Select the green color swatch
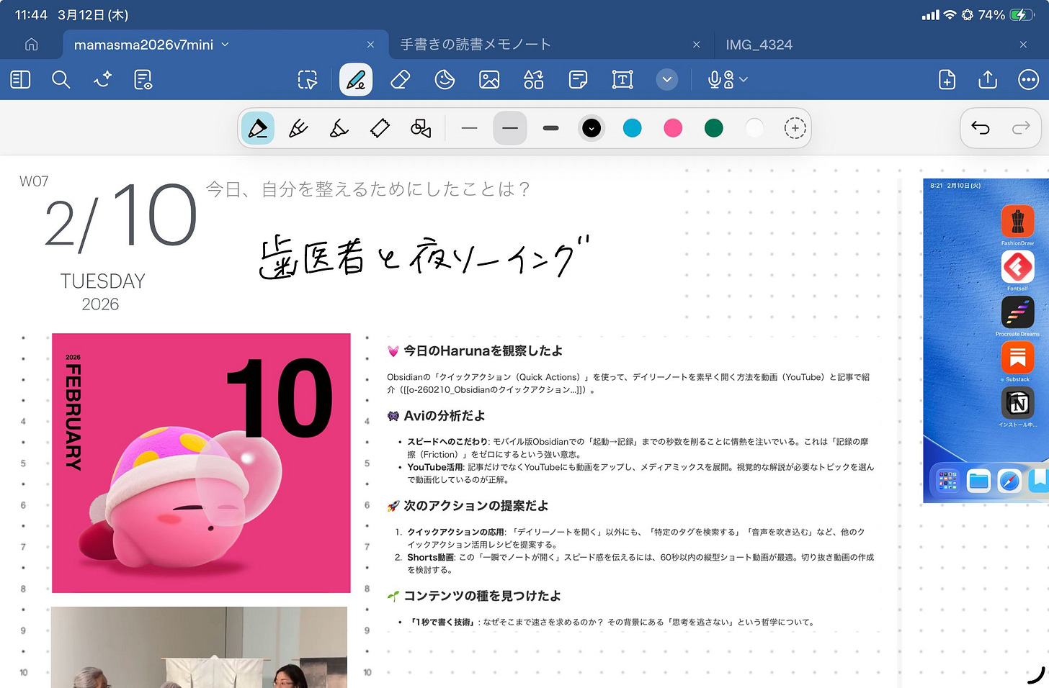This screenshot has height=688, width=1049. 713,128
